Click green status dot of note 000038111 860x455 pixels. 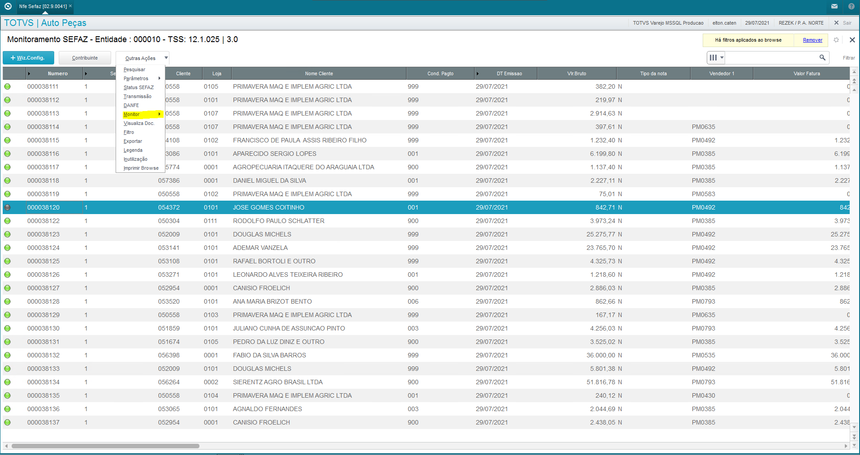pyautogui.click(x=8, y=86)
